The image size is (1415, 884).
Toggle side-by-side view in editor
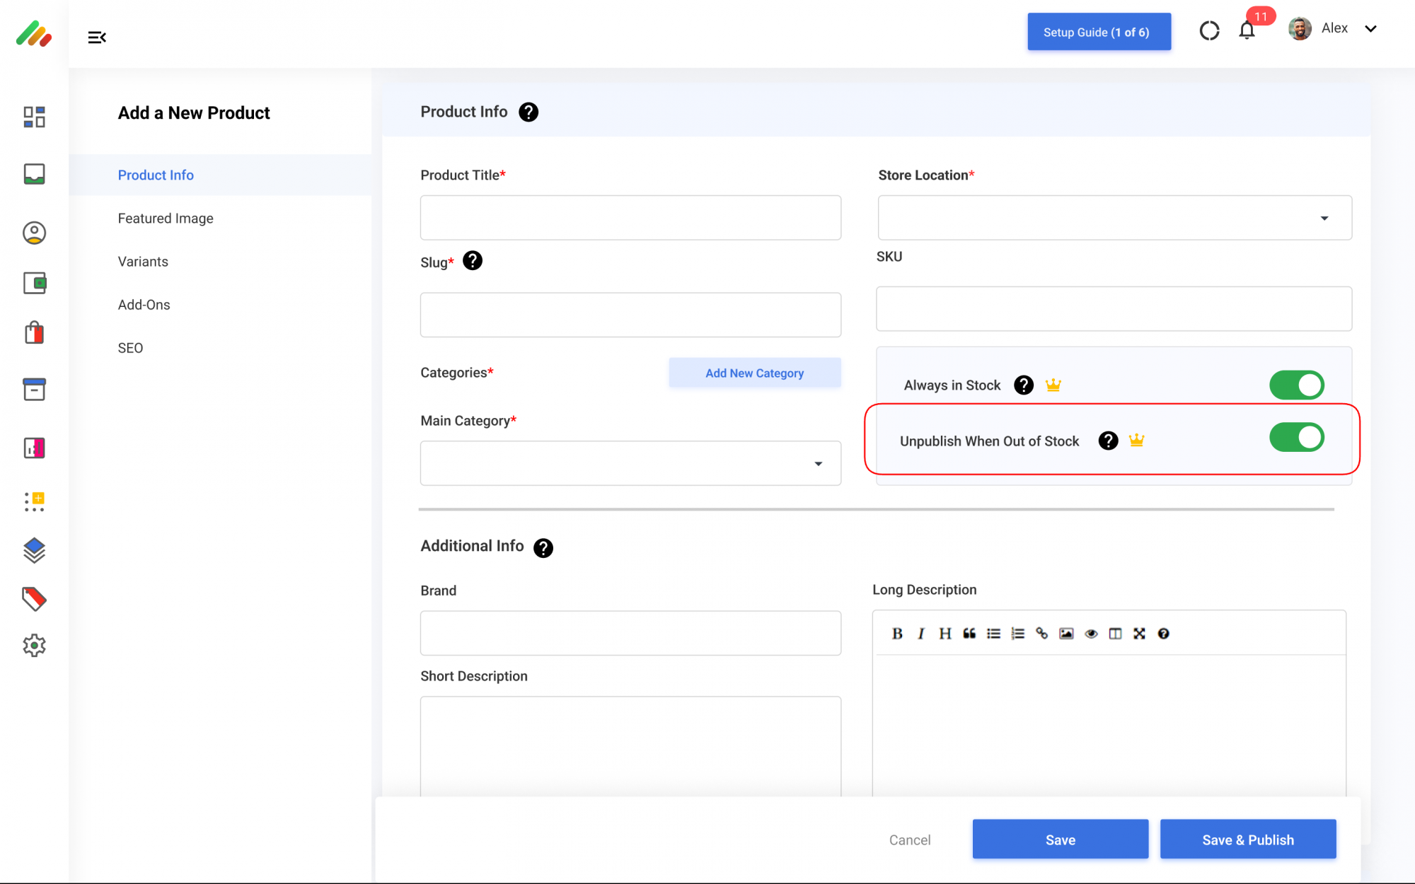(1115, 634)
